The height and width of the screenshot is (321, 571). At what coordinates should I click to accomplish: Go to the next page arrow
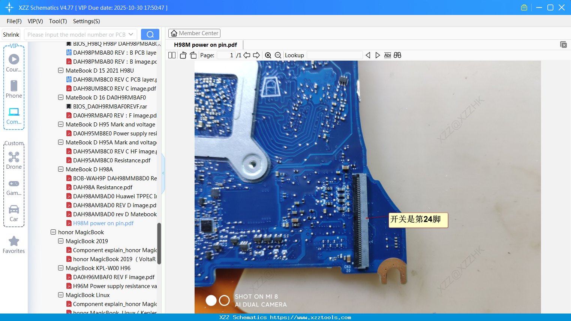coord(256,55)
